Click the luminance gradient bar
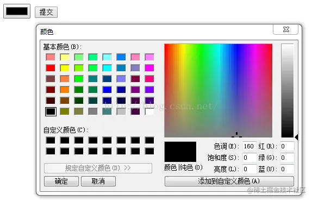Image resolution: width=312 pixels, height=200 pixels. coord(288,91)
